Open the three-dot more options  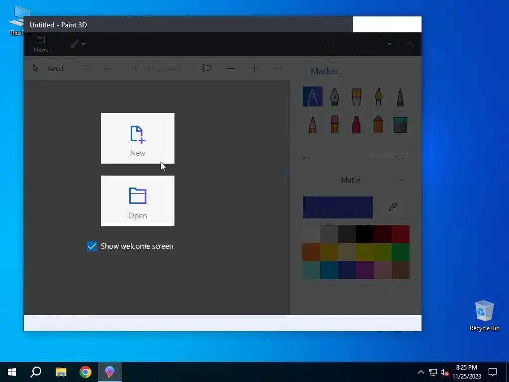[278, 69]
